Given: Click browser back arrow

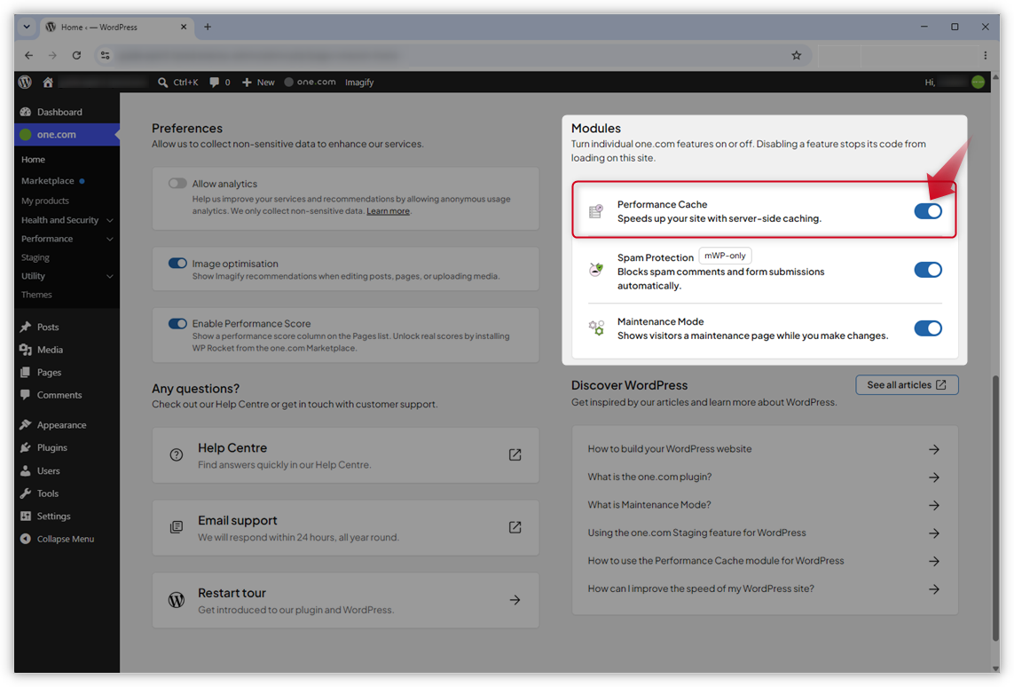Looking at the screenshot, I should click(x=28, y=56).
